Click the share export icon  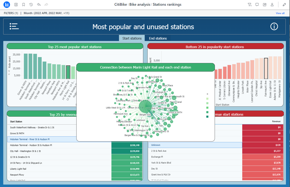(x=265, y=5)
